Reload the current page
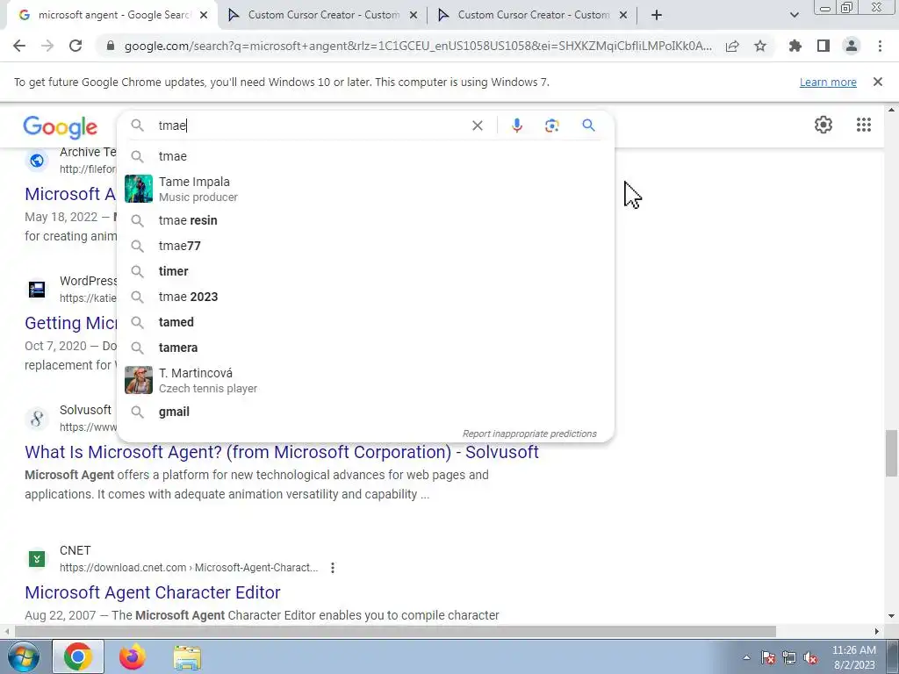Image resolution: width=899 pixels, height=674 pixels. pyautogui.click(x=76, y=46)
